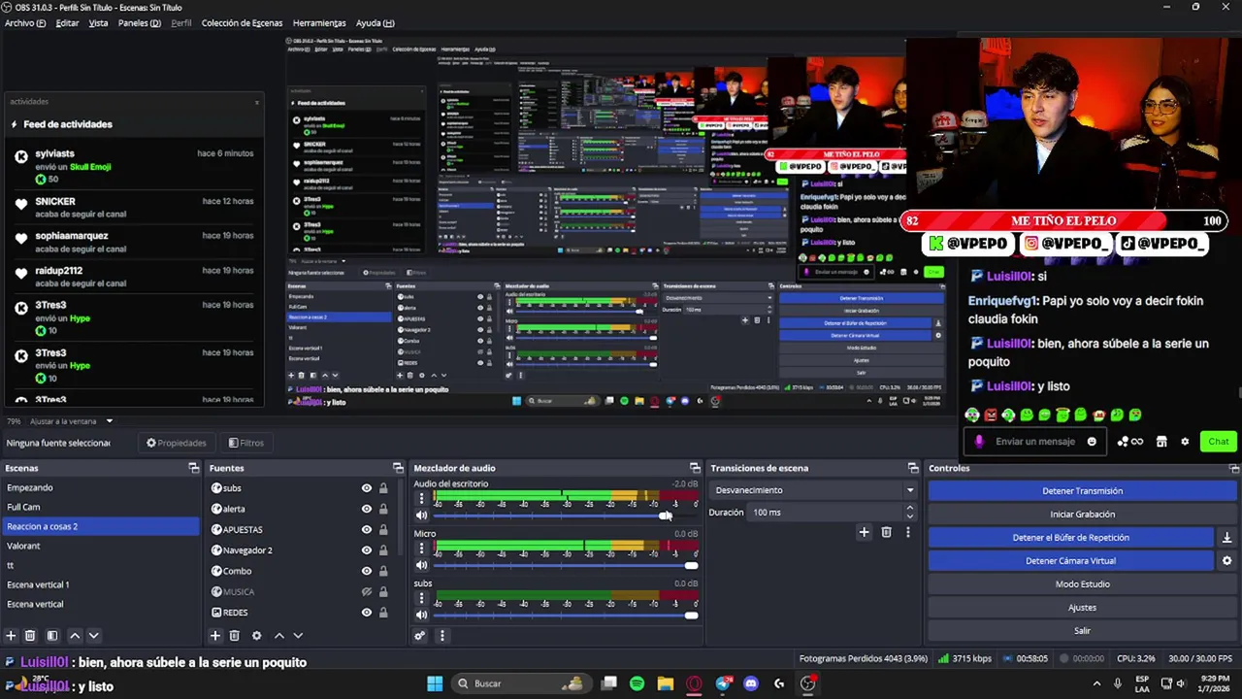Open options dots for the subs audio channel
Screen dimensions: 1242x699
(x=421, y=599)
